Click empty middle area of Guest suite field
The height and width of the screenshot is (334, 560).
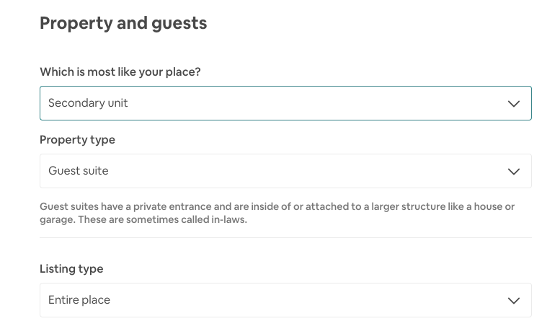pos(288,172)
